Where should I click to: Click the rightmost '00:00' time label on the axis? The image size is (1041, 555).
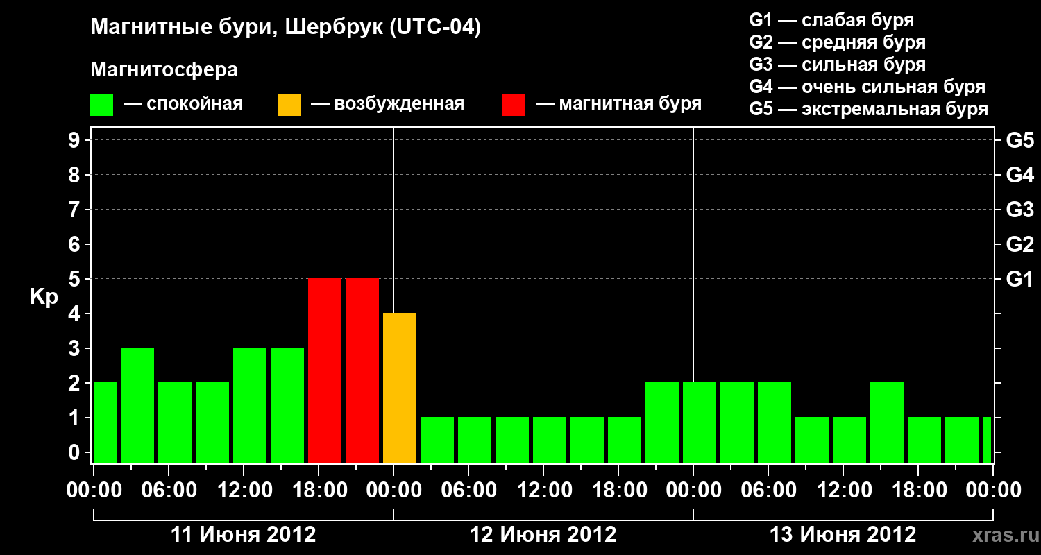tap(993, 490)
